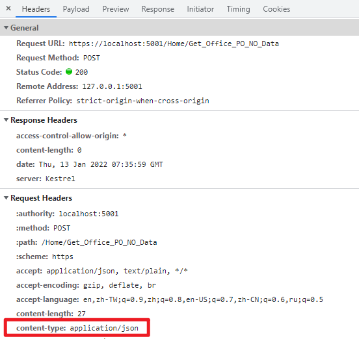Open the Preview tab
Viewport: 359px width, 339px height.
[116, 9]
